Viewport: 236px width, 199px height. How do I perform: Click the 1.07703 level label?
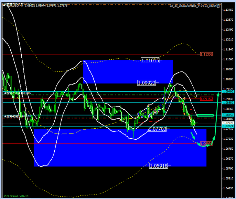pyautogui.click(x=157, y=129)
